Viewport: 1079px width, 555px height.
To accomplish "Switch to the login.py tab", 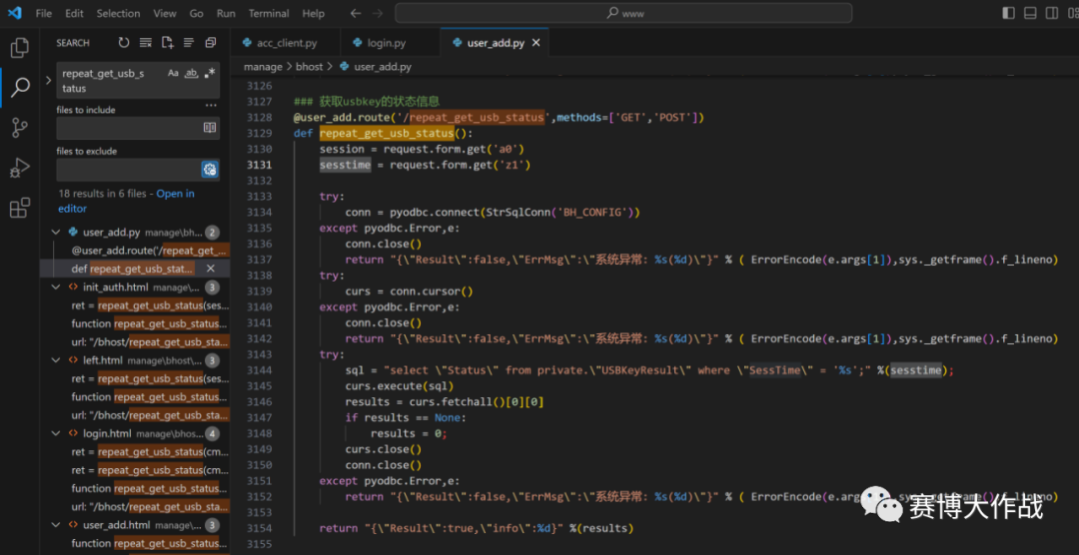I will pyautogui.click(x=386, y=43).
